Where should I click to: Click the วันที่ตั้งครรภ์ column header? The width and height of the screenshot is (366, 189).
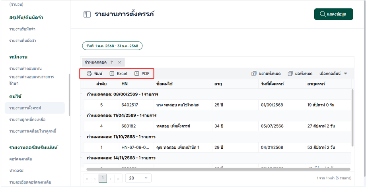282,84
